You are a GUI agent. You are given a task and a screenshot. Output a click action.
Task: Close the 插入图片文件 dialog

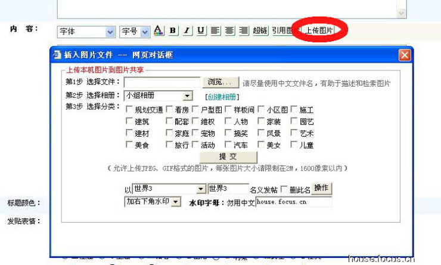405,55
